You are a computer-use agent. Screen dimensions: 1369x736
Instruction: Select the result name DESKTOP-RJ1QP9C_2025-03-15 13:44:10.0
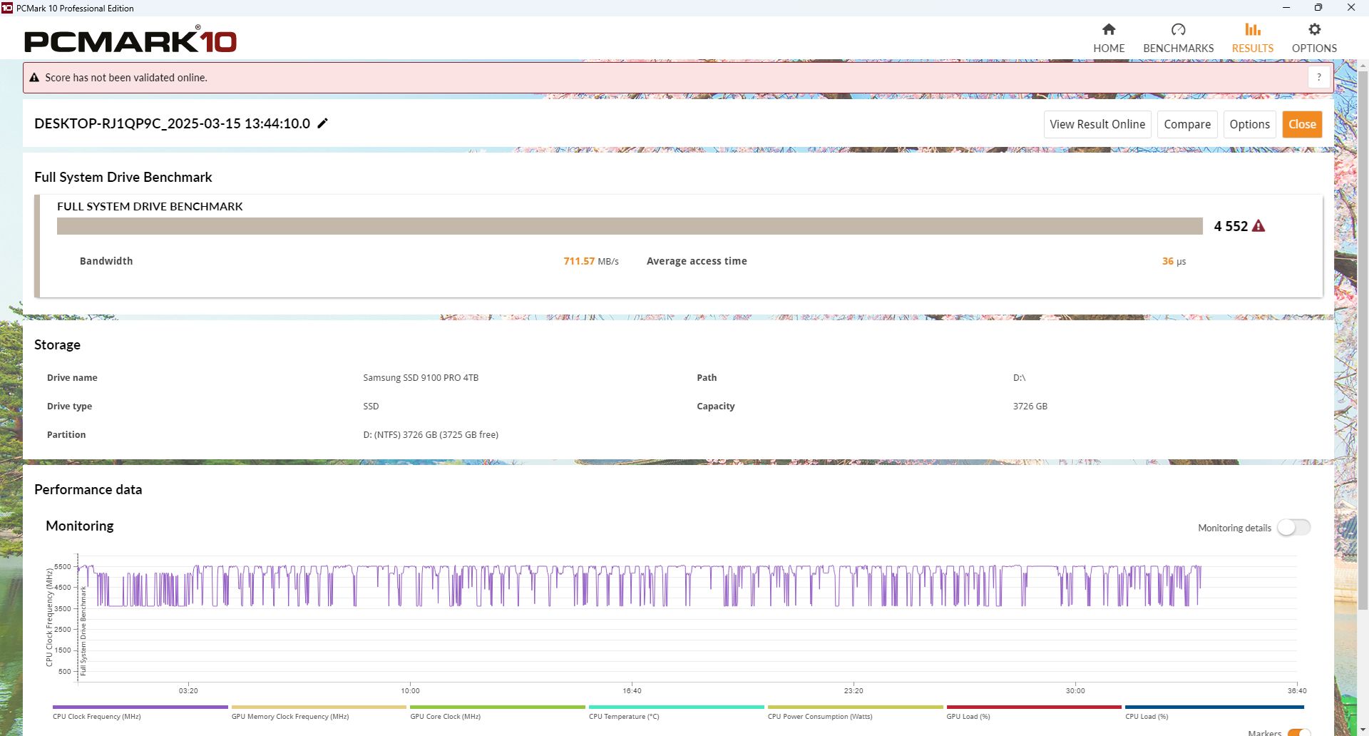click(172, 123)
